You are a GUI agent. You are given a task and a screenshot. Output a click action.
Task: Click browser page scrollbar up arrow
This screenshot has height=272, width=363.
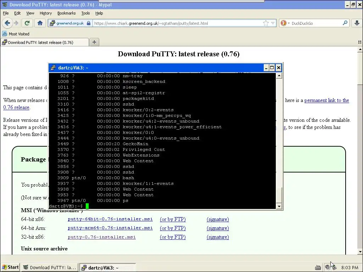[x=360, y=49]
